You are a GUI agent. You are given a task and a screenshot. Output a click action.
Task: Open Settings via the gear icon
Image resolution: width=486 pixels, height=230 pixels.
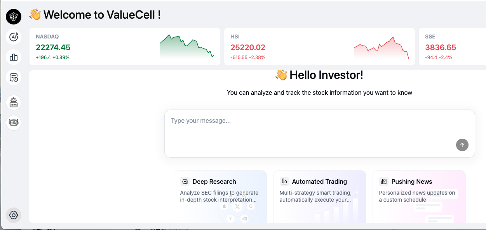14,215
